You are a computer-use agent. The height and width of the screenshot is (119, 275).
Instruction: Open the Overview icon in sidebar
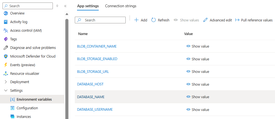6,13
